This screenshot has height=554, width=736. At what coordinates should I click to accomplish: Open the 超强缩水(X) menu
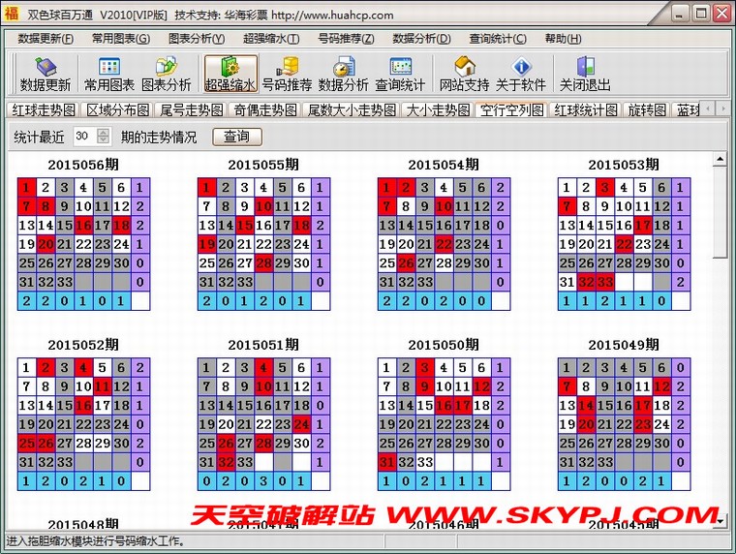coord(270,39)
